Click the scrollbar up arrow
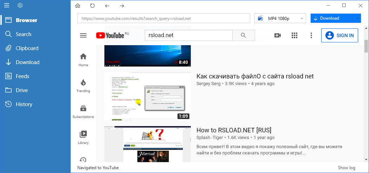Screen dimensions: 369x173 (x=366, y=28)
